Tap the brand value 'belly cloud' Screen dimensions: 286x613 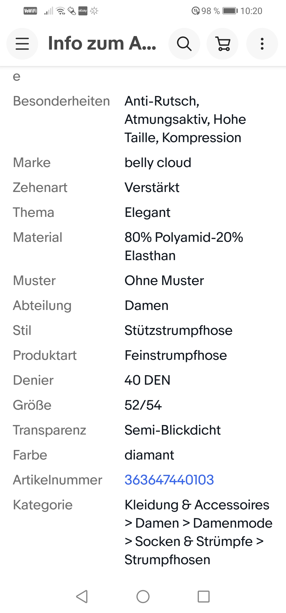tap(158, 163)
